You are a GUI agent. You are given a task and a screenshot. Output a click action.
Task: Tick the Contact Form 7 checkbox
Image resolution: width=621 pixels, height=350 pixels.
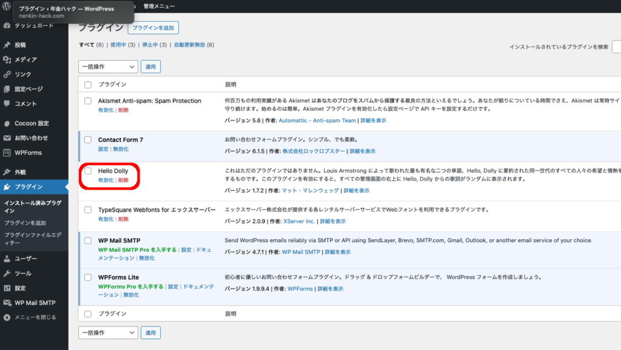[x=88, y=140]
